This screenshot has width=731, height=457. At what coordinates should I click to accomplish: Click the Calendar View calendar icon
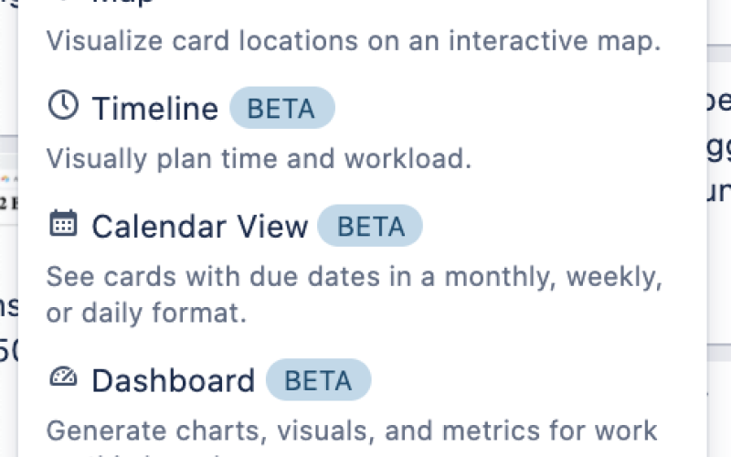tap(63, 223)
